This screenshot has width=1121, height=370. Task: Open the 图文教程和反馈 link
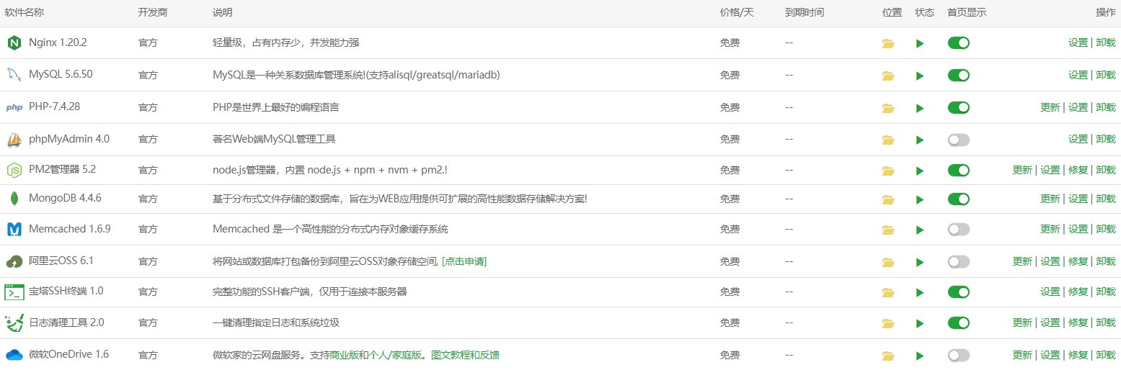tap(465, 355)
